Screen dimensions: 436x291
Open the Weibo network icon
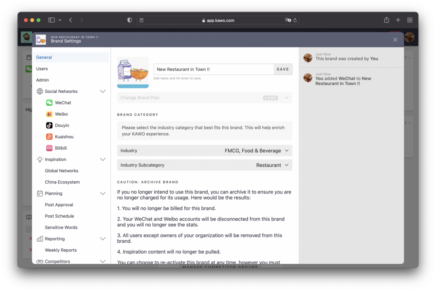(49, 114)
